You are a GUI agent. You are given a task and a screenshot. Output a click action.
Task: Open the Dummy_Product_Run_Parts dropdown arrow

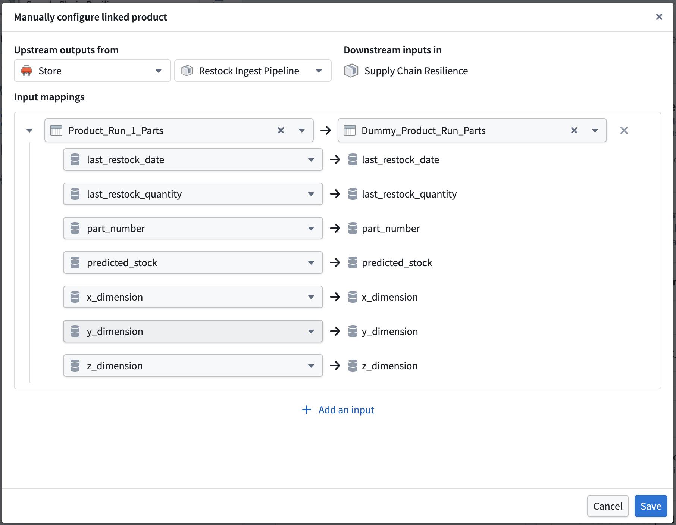pyautogui.click(x=595, y=131)
